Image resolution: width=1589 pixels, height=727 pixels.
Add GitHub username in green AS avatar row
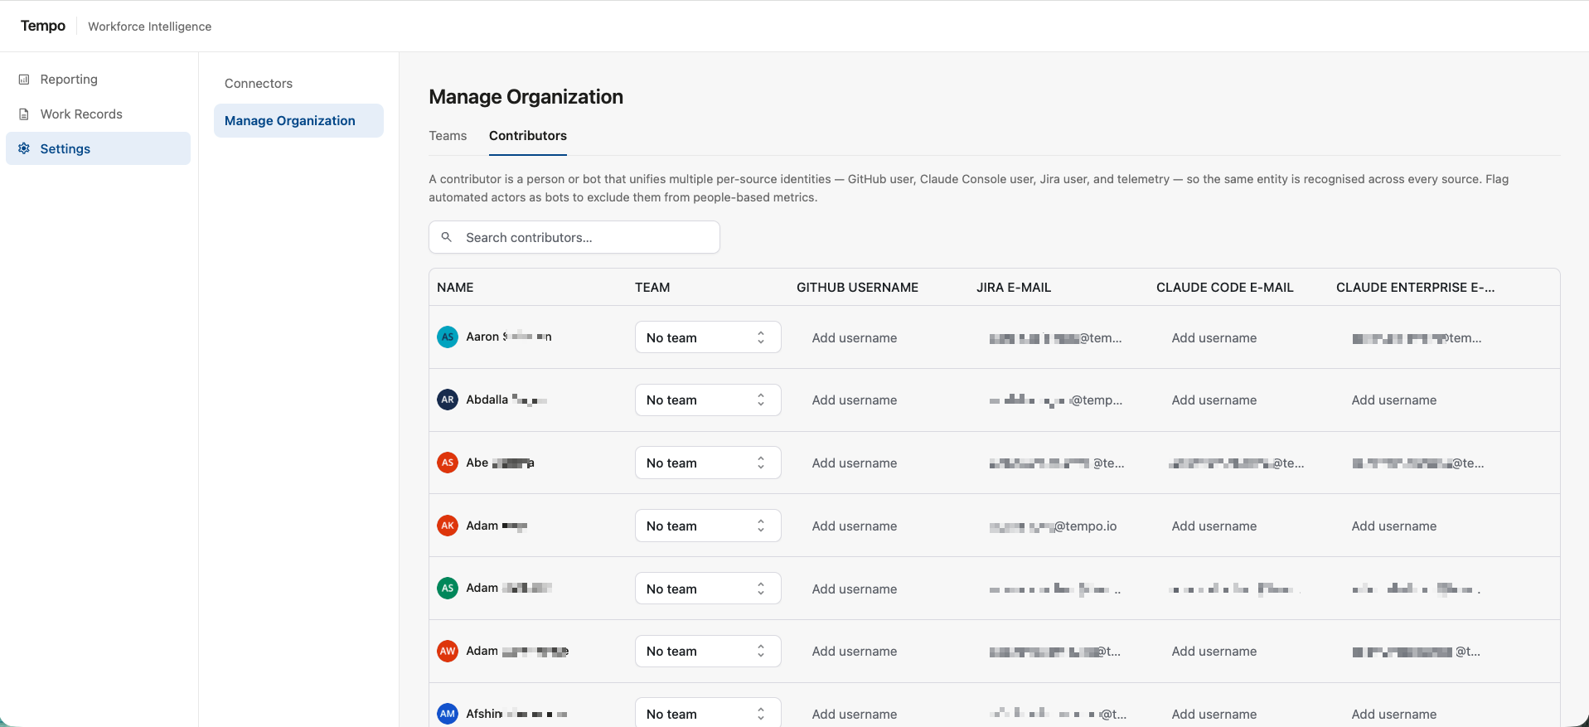click(855, 589)
